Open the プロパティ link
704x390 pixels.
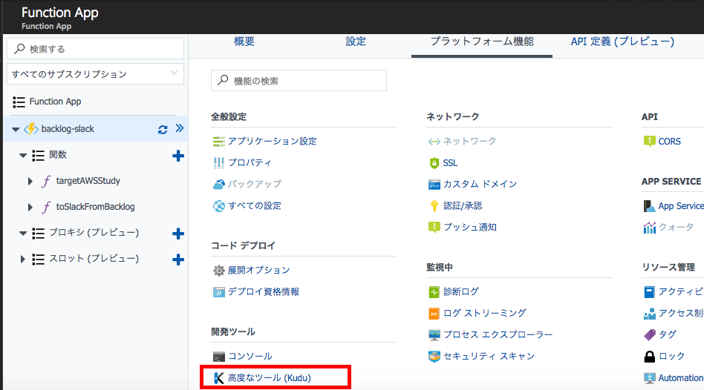click(x=250, y=162)
